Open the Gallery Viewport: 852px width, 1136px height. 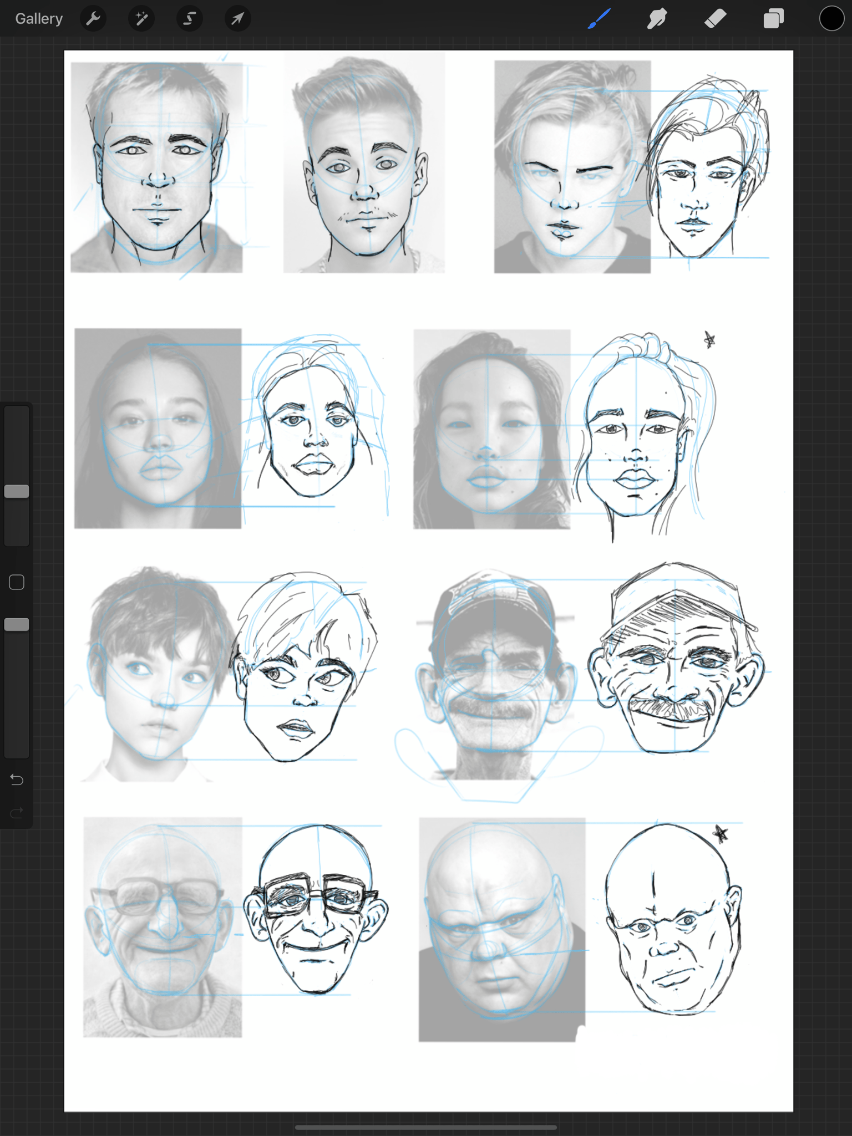[x=39, y=19]
